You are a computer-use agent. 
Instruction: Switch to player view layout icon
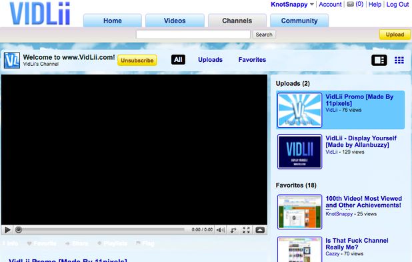point(379,61)
